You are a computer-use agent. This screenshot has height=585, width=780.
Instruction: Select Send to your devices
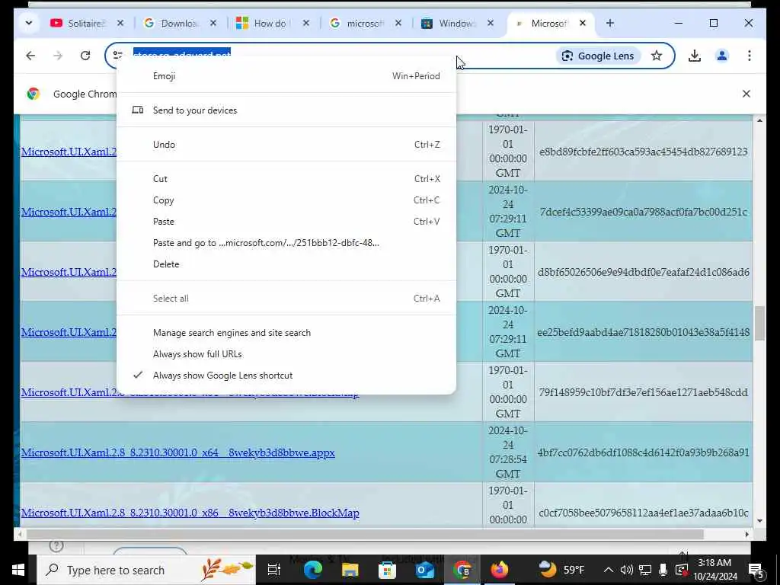(x=286, y=110)
